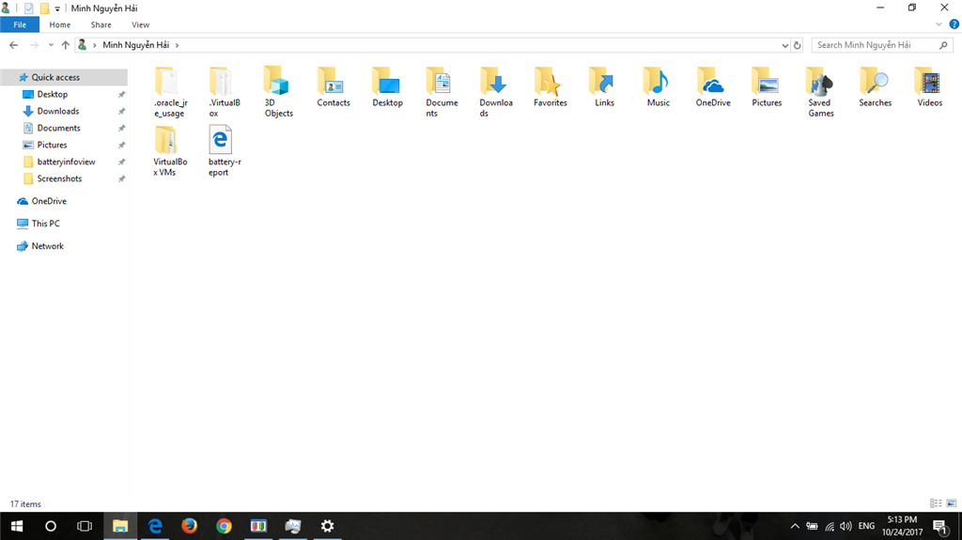Screen dimensions: 962x540
Task: Open recent locations dropdown arrow
Action: (51, 45)
